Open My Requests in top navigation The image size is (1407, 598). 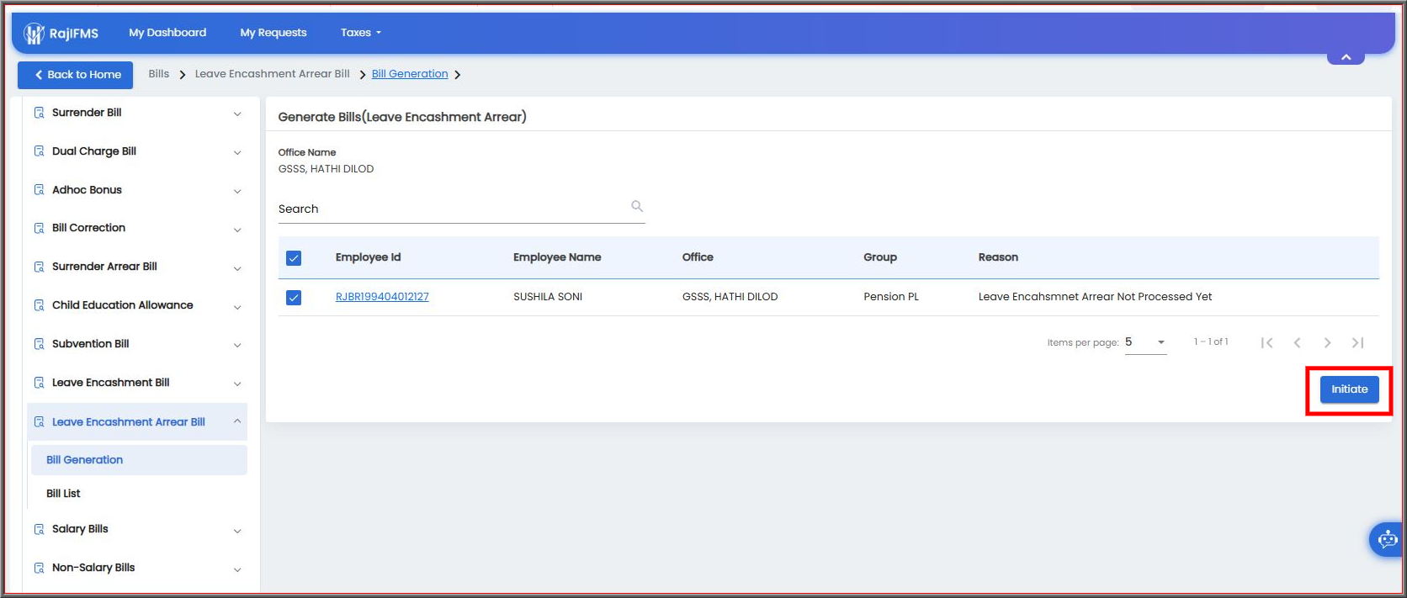click(x=273, y=33)
